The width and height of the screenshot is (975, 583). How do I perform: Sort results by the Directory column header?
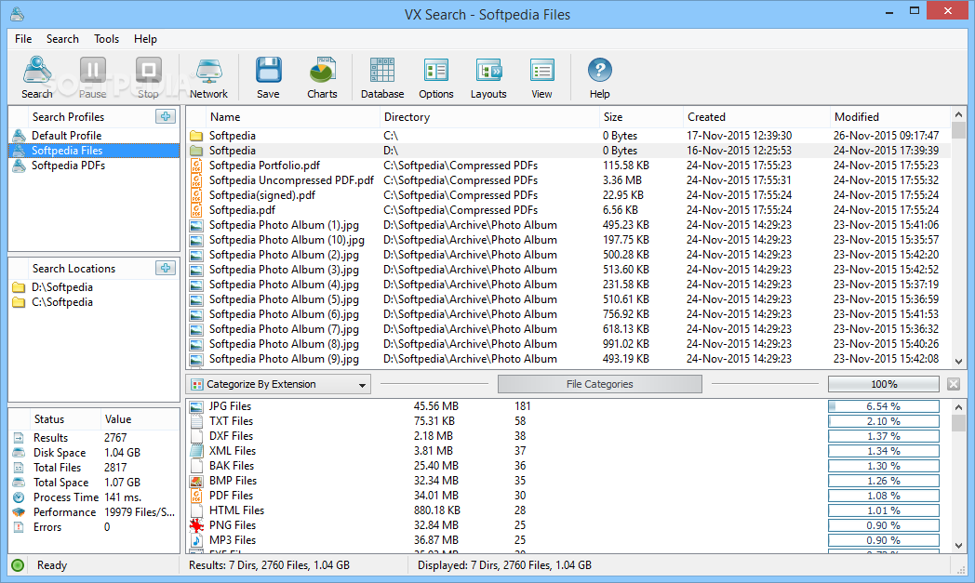click(x=488, y=117)
